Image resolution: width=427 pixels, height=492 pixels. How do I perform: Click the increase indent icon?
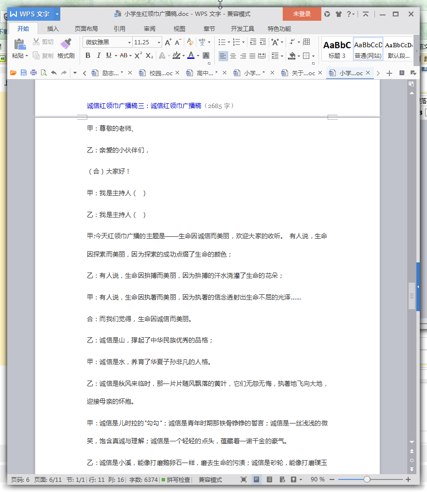(x=263, y=42)
